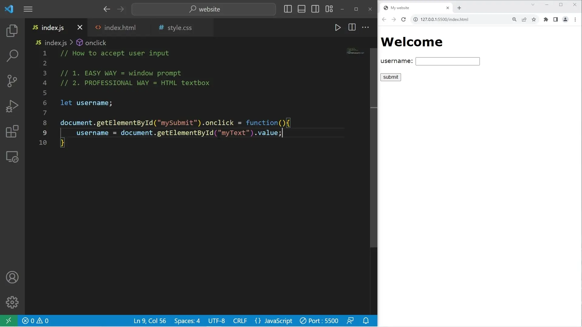Open remote window indicator in status bar
The width and height of the screenshot is (582, 327).
point(8,321)
